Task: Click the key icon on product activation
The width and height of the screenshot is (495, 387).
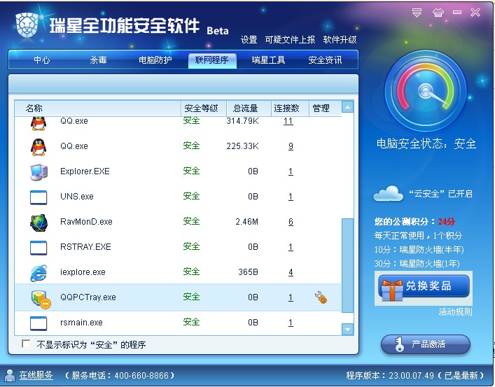Action: tap(399, 344)
